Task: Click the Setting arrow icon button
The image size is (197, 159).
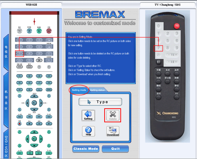Action: (x=88, y=115)
